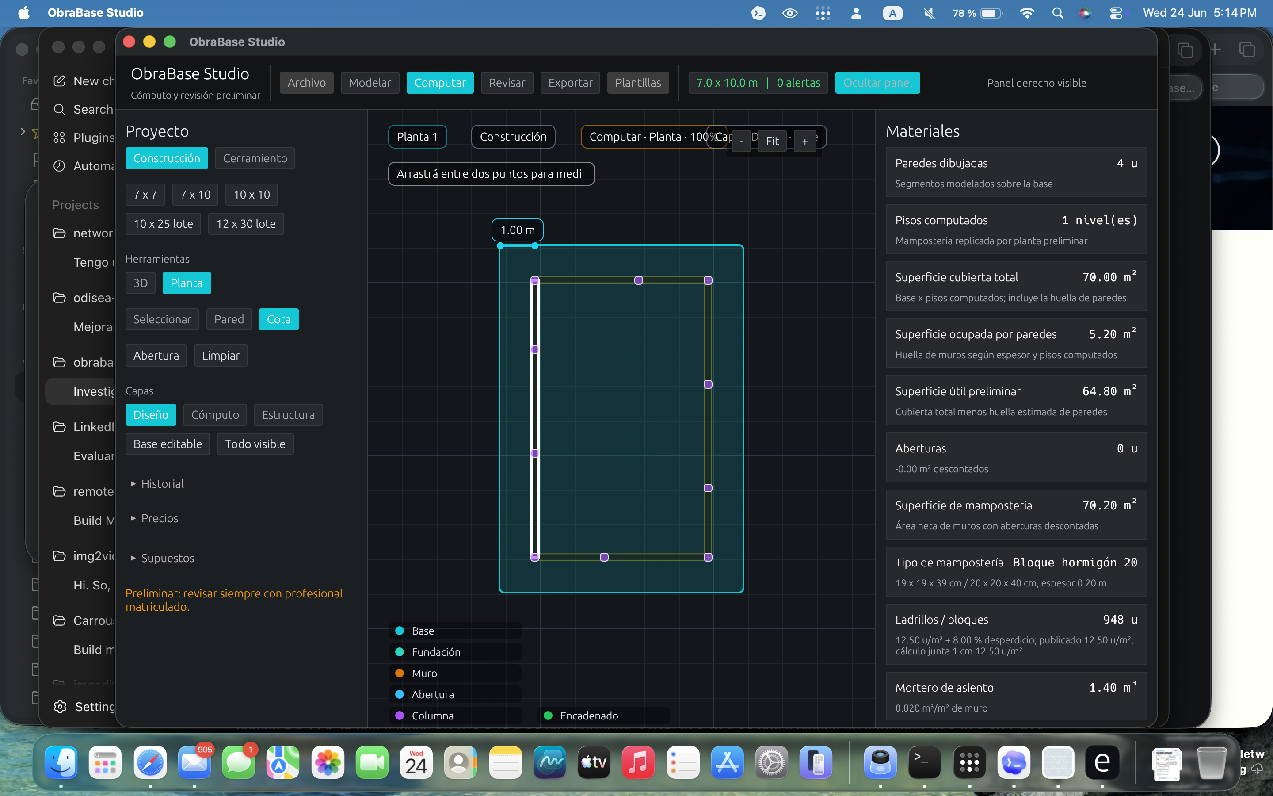Switch to the Computar tab
The height and width of the screenshot is (796, 1273).
point(440,83)
